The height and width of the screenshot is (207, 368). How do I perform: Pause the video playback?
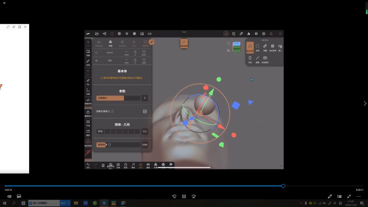184,197
